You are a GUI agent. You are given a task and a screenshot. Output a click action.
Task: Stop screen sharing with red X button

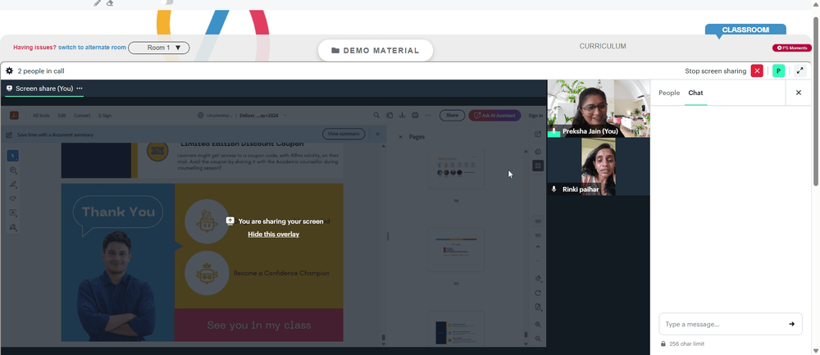point(757,71)
